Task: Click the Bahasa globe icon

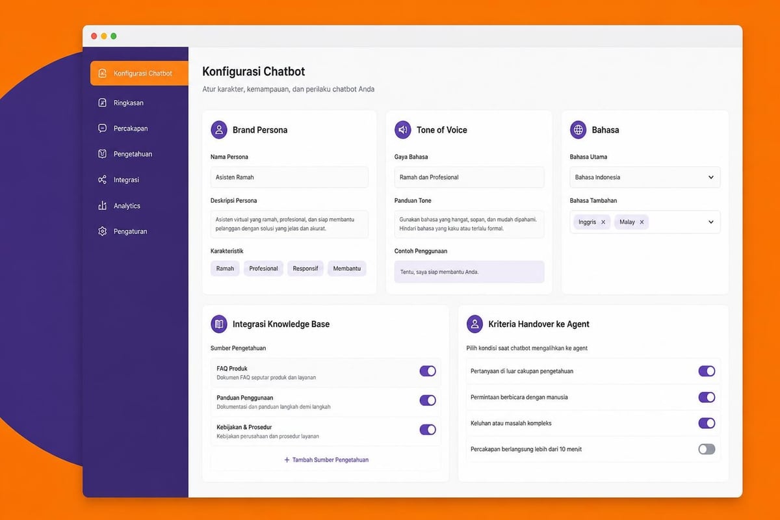Action: click(578, 129)
